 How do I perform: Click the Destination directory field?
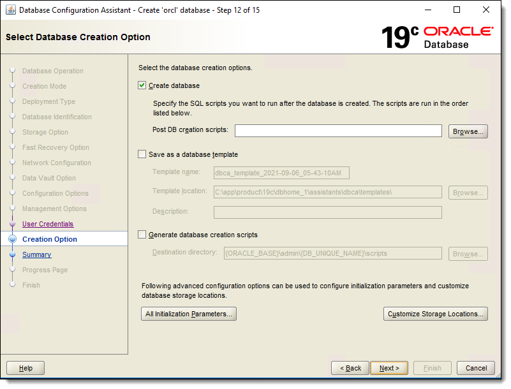[x=333, y=253]
